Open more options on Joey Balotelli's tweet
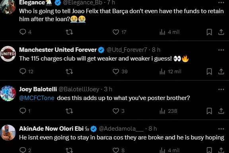The image size is (229, 153). (x=221, y=90)
